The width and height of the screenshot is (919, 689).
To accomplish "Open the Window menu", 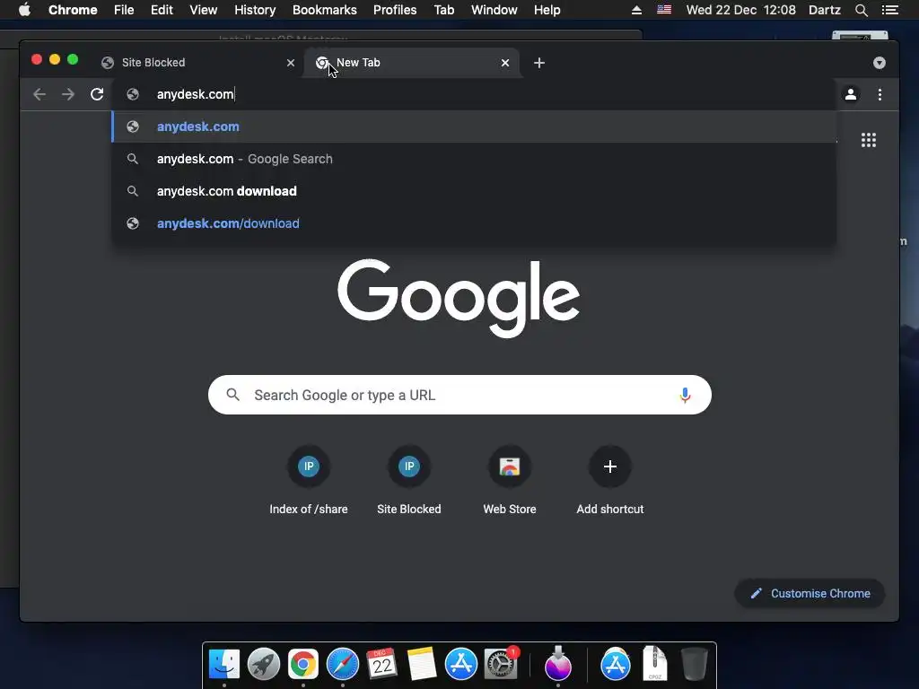I will pos(495,10).
